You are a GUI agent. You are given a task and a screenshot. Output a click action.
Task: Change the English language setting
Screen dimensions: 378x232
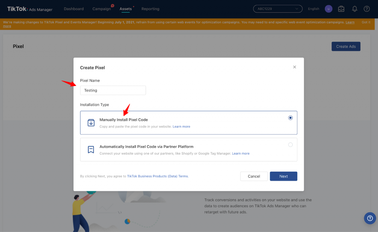pyautogui.click(x=313, y=9)
